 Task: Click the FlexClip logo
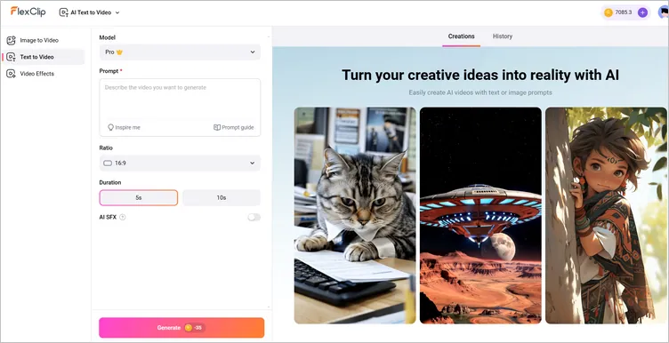[28, 12]
